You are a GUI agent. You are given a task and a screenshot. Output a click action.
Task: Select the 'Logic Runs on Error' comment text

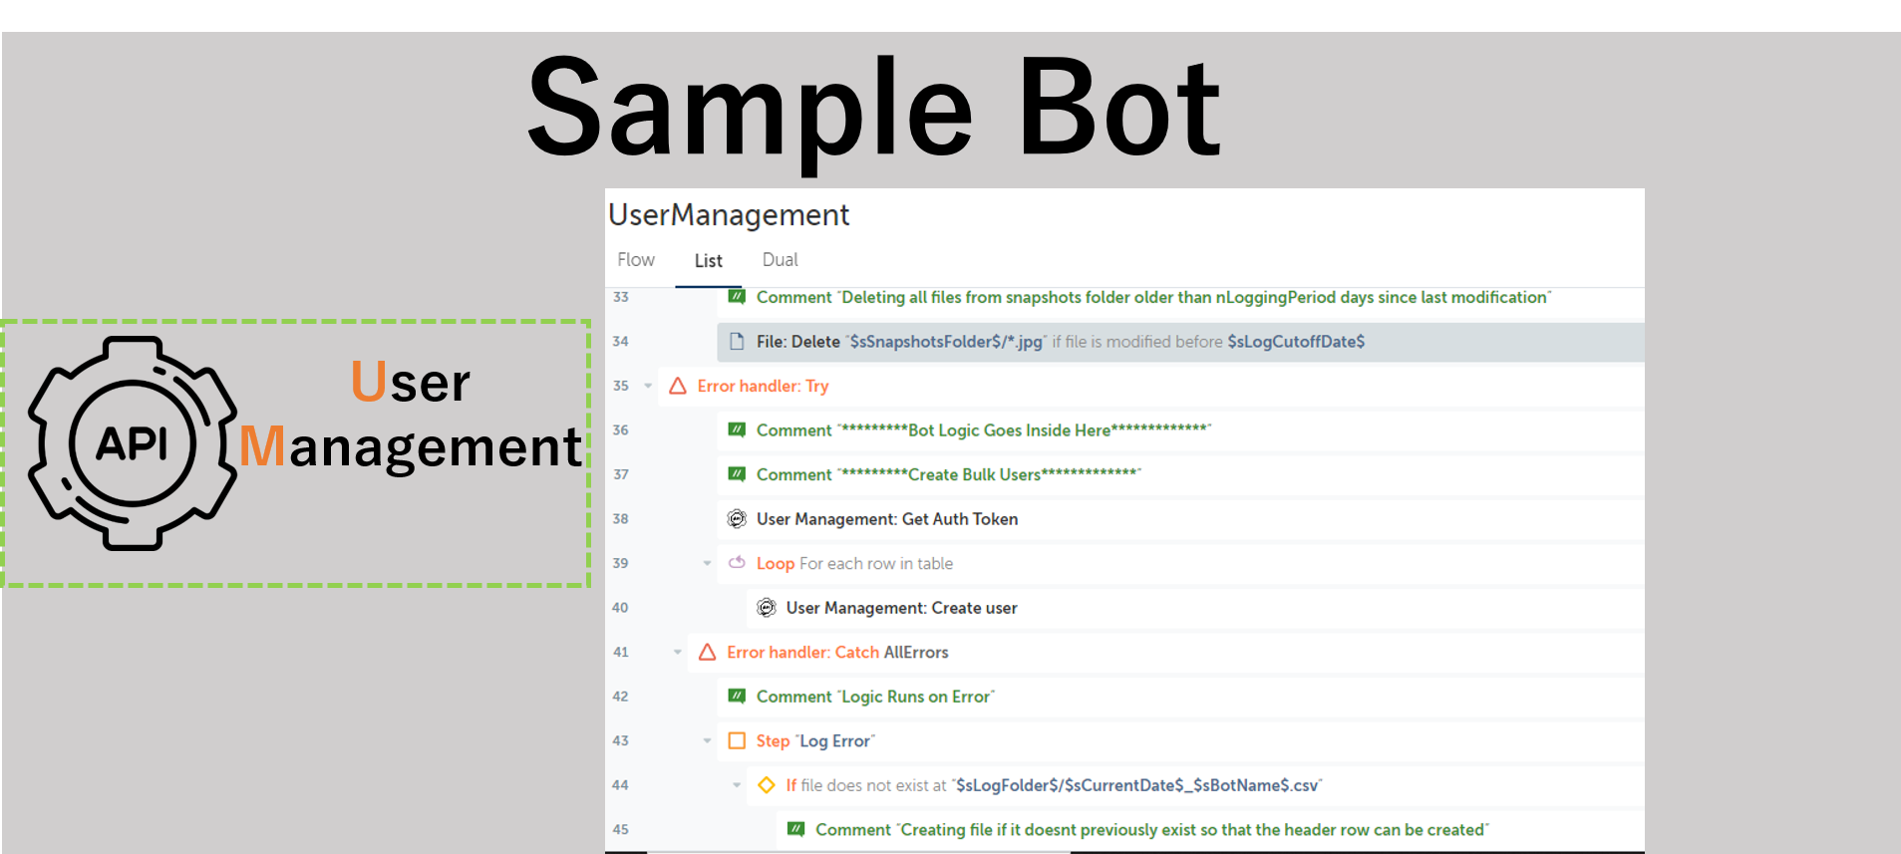(875, 697)
